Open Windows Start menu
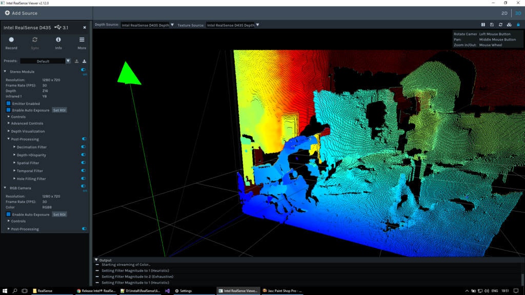This screenshot has height=295, width=525. (5, 291)
